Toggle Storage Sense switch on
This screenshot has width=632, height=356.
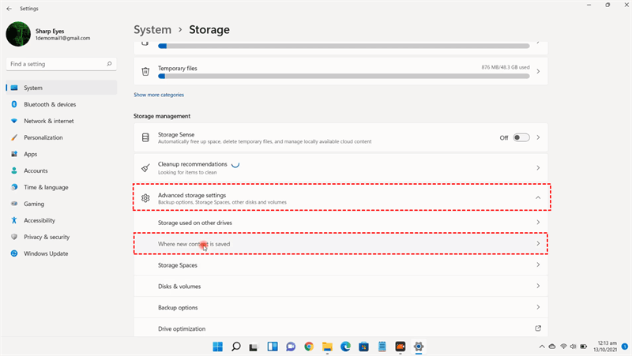pyautogui.click(x=521, y=137)
